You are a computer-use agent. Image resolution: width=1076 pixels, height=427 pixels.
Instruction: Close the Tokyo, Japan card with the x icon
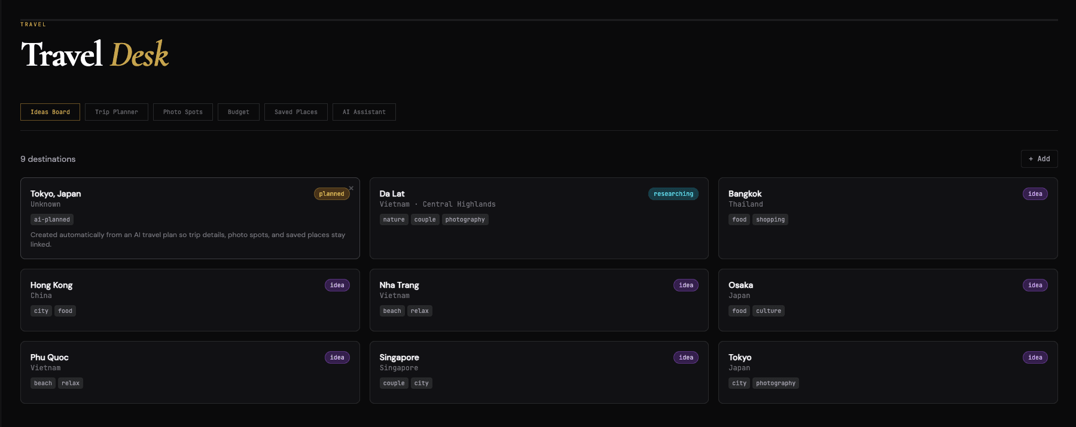tap(351, 188)
